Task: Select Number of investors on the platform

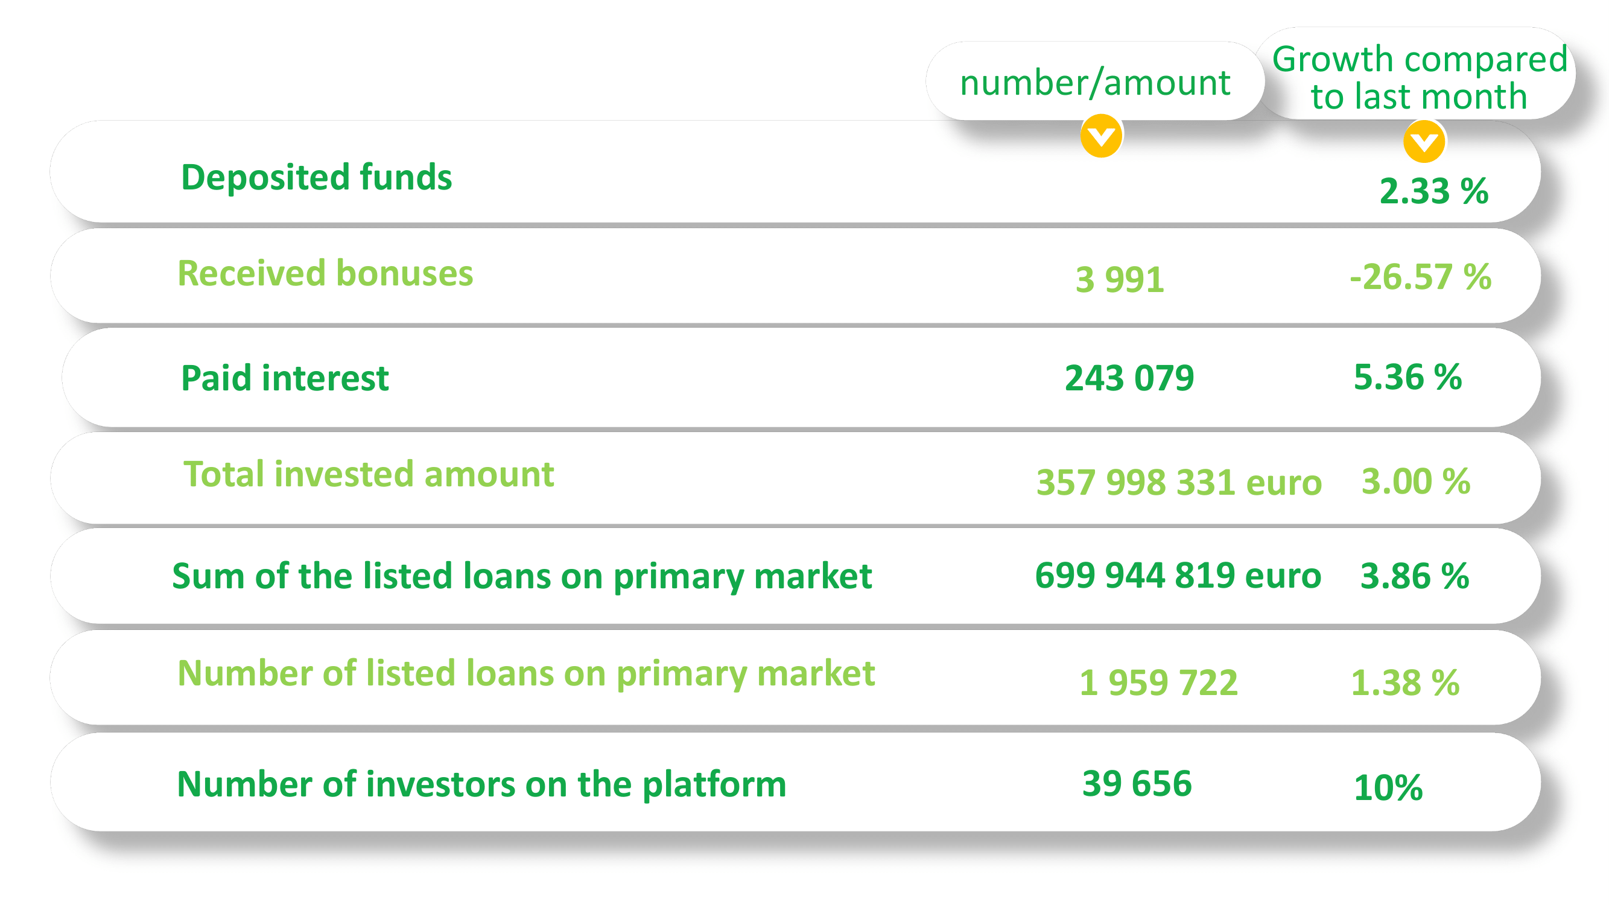Action: point(481,784)
